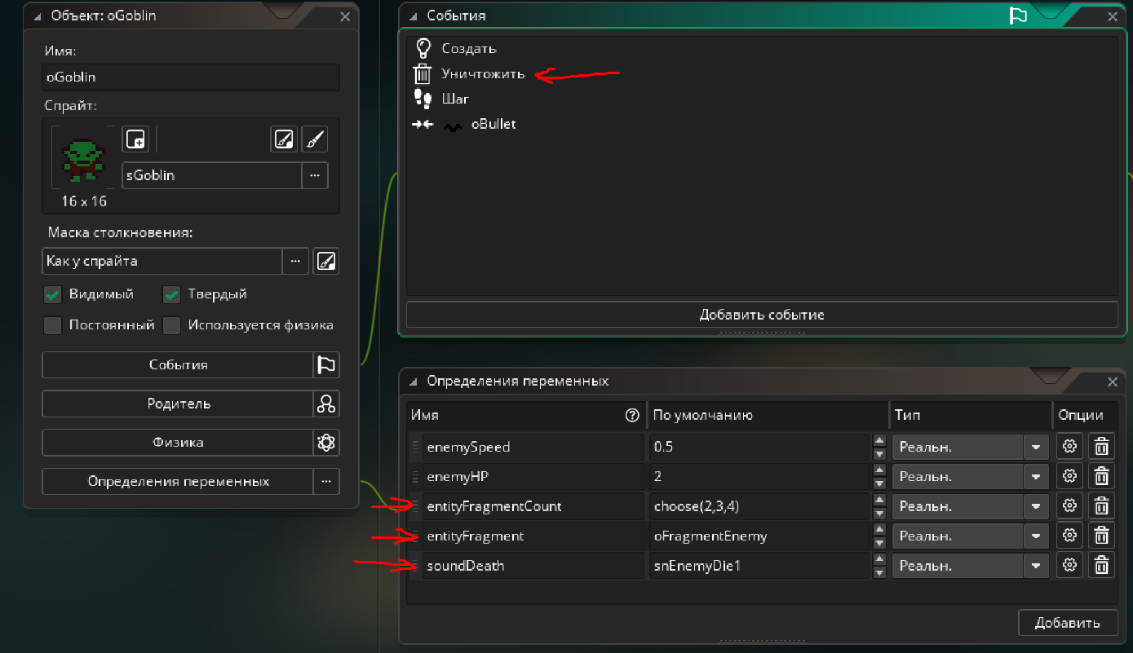The image size is (1133, 653).
Task: Select the Уничтожить event in the list
Action: pyautogui.click(x=483, y=74)
